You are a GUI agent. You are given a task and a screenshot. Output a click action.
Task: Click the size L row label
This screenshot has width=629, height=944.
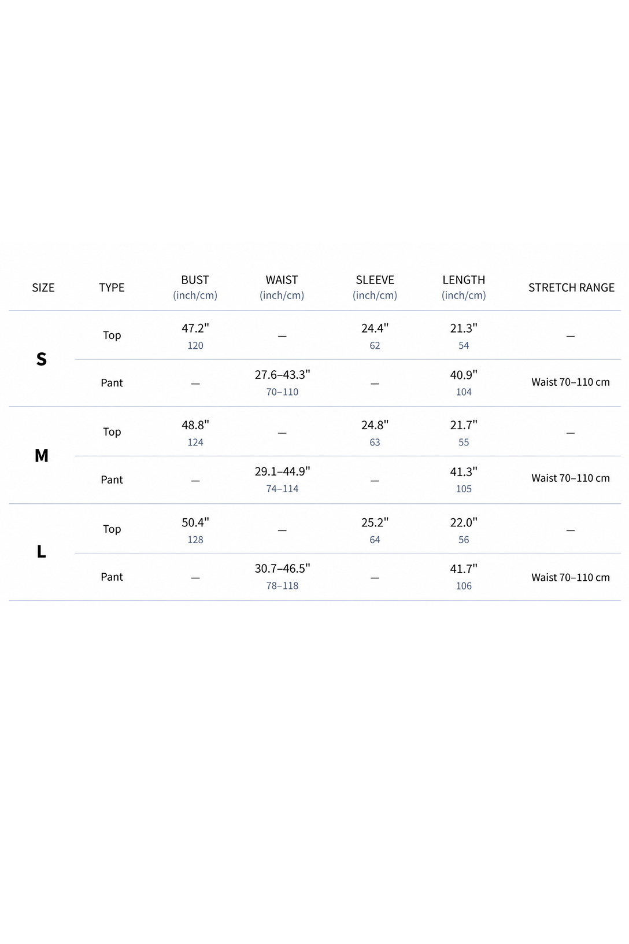point(42,552)
